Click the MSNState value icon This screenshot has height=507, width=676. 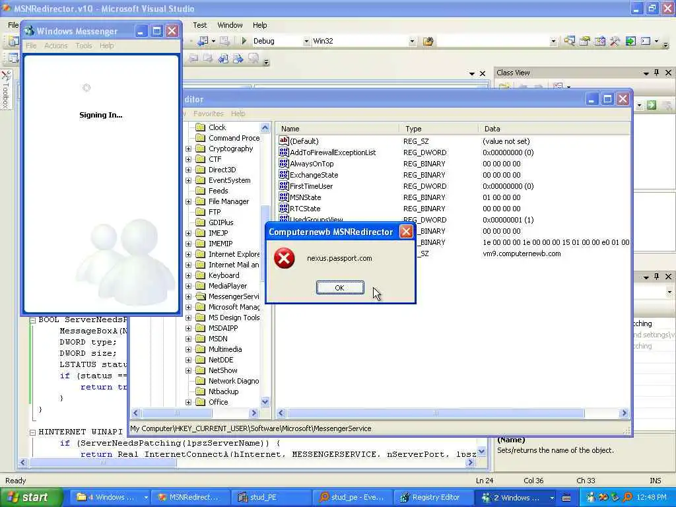284,197
